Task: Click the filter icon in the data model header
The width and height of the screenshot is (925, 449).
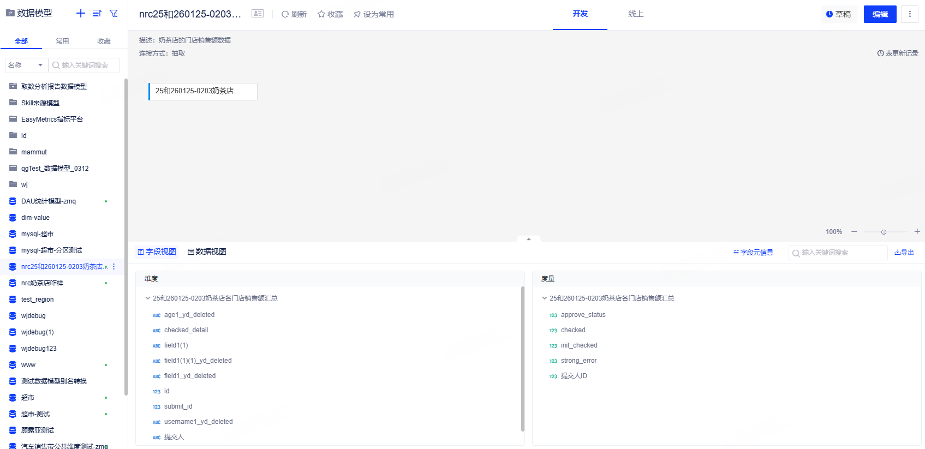Action: point(114,13)
